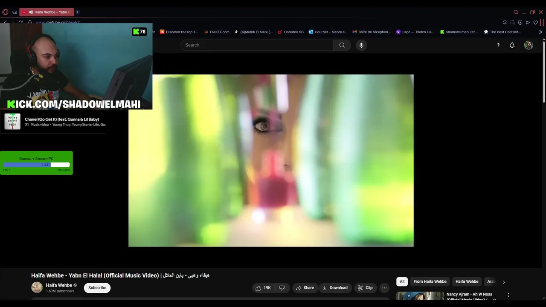Switch to the Haifa Wehbe - Yabn tab
Screen dimensions: 546x307
point(47,12)
